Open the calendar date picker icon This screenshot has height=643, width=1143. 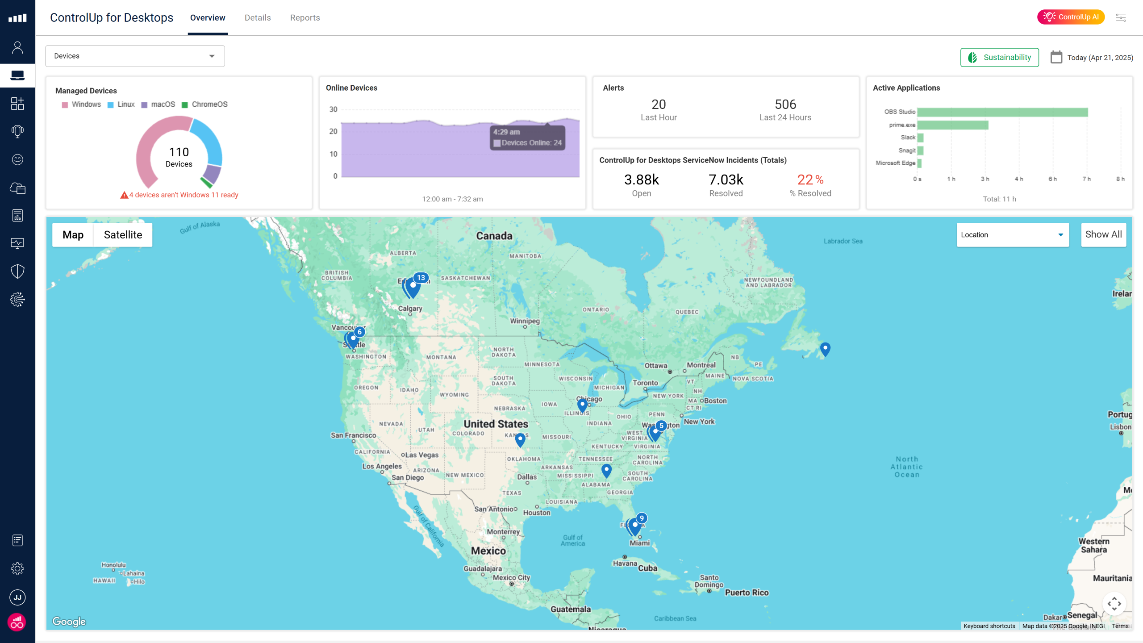tap(1056, 57)
